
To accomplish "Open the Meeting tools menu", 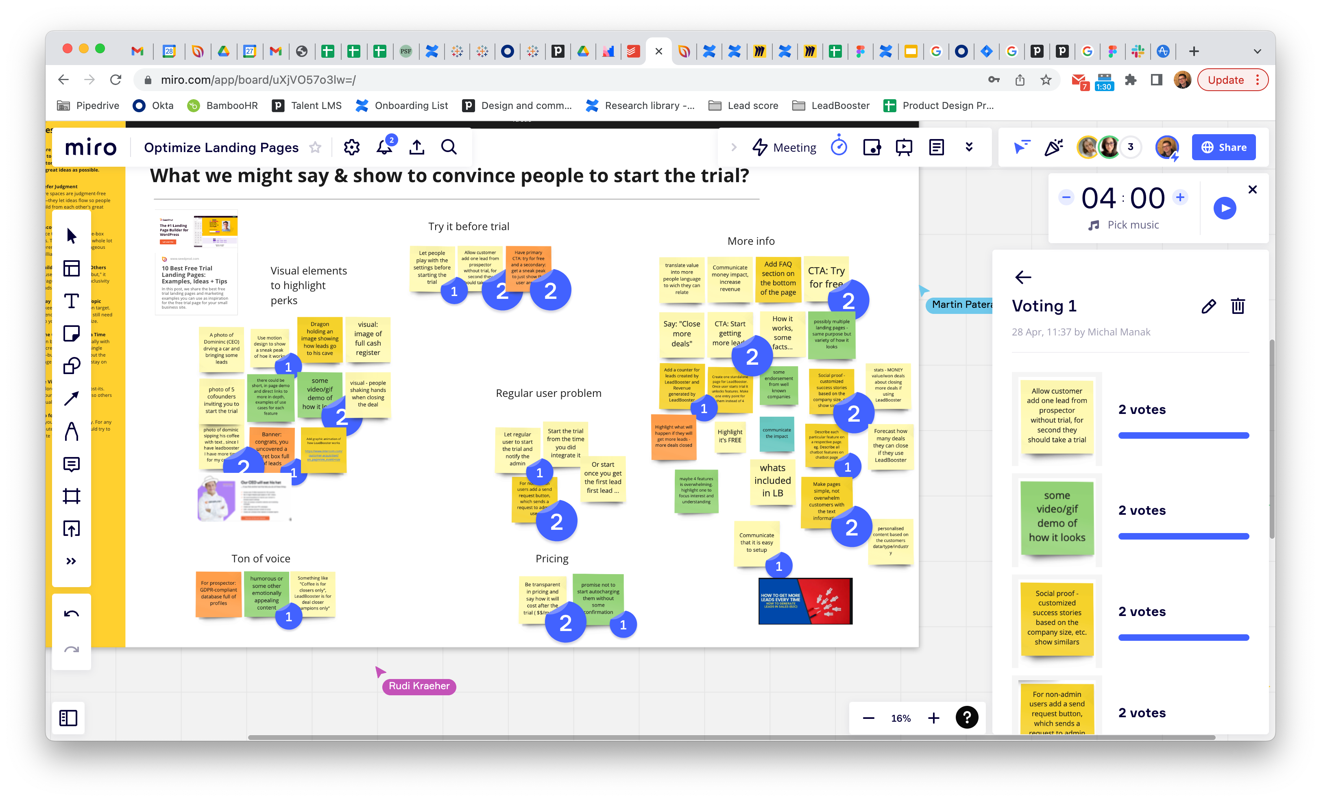I will pyautogui.click(x=784, y=148).
